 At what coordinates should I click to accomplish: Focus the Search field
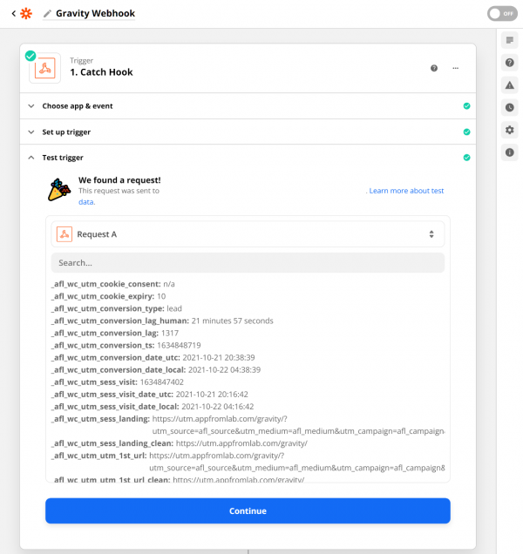pyautogui.click(x=248, y=263)
